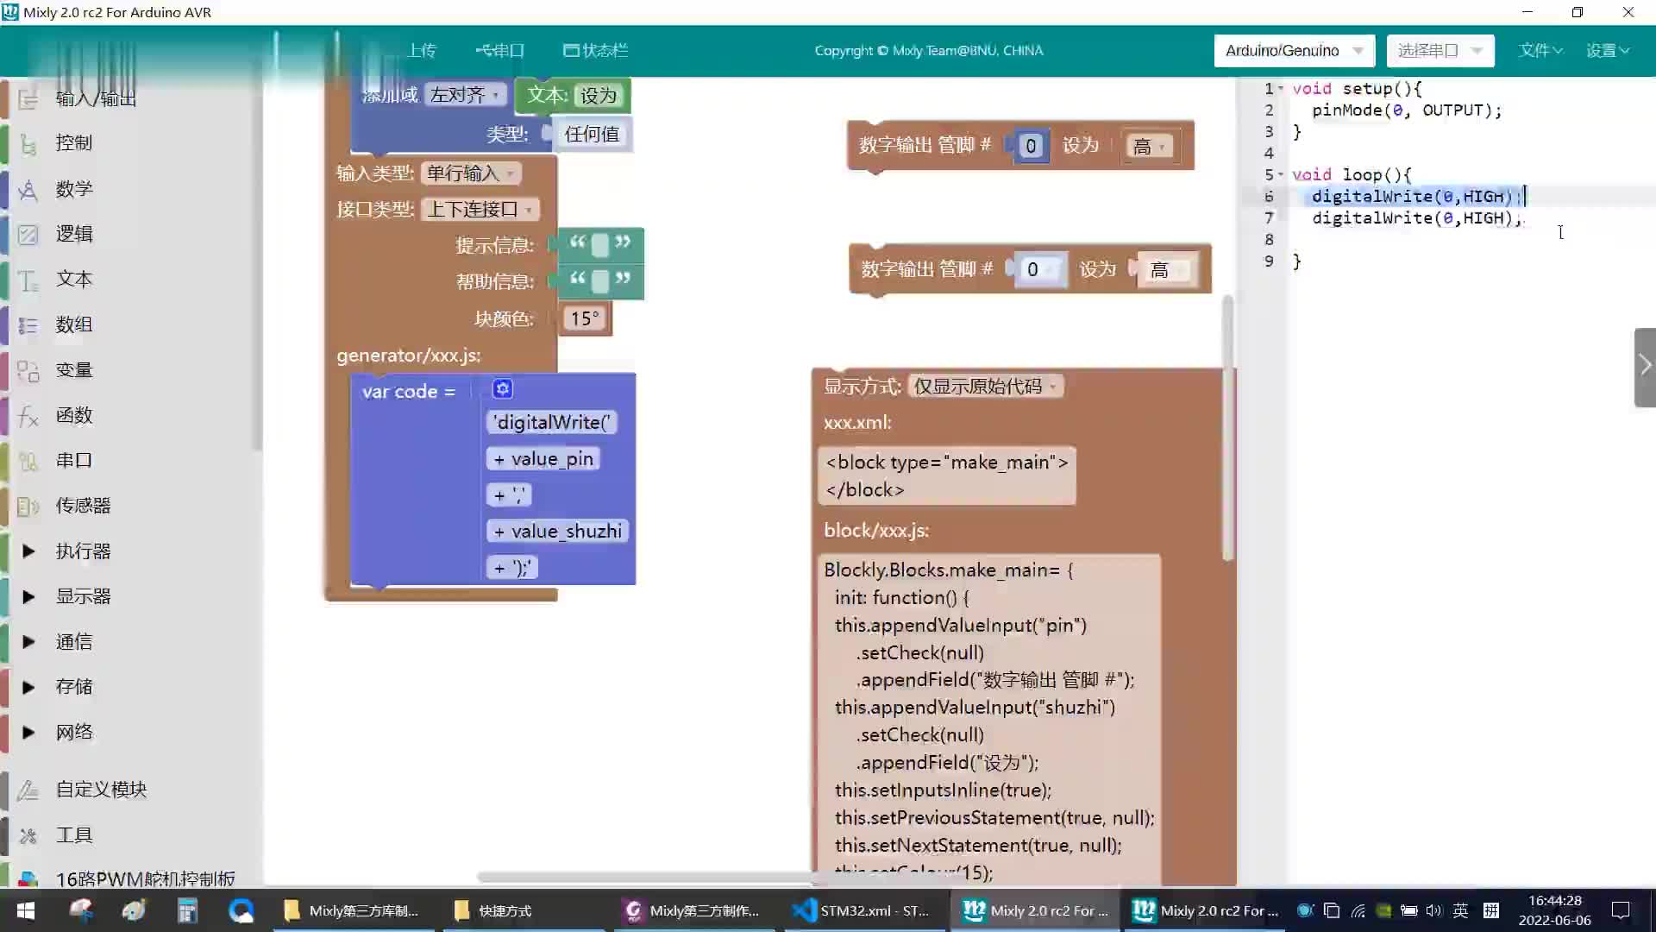Screen dimensions: 1656x932
Task: Click line 7 digitalWrite code in editor
Action: [x=1417, y=218]
